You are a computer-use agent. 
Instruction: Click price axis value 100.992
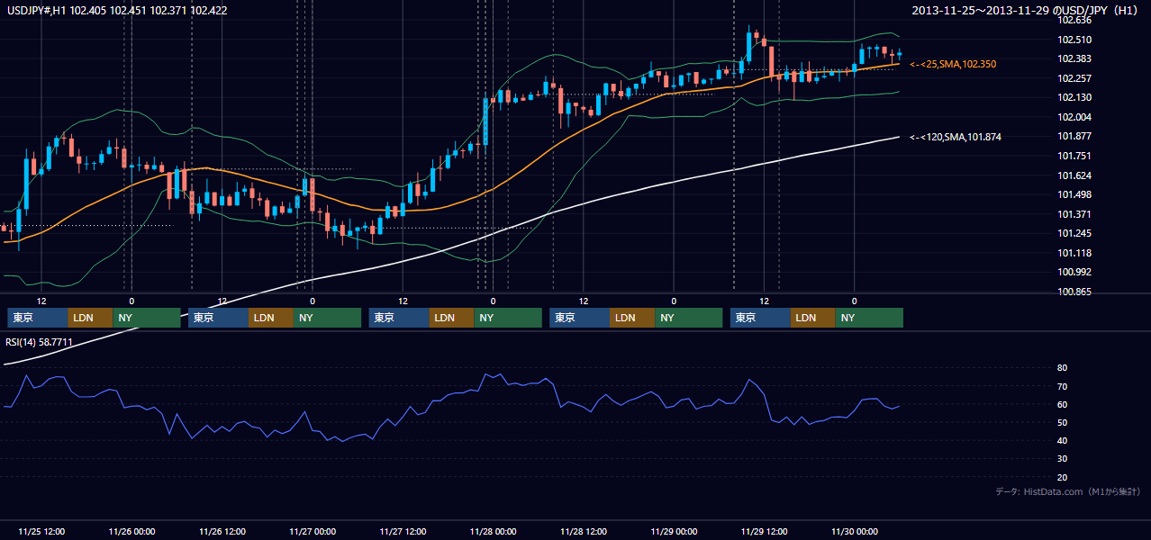(x=1074, y=272)
